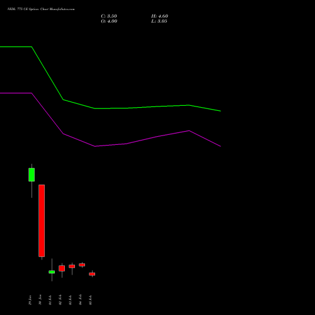Click the 04 Feb date axis label
This screenshot has width=315, height=315.
pos(81,300)
